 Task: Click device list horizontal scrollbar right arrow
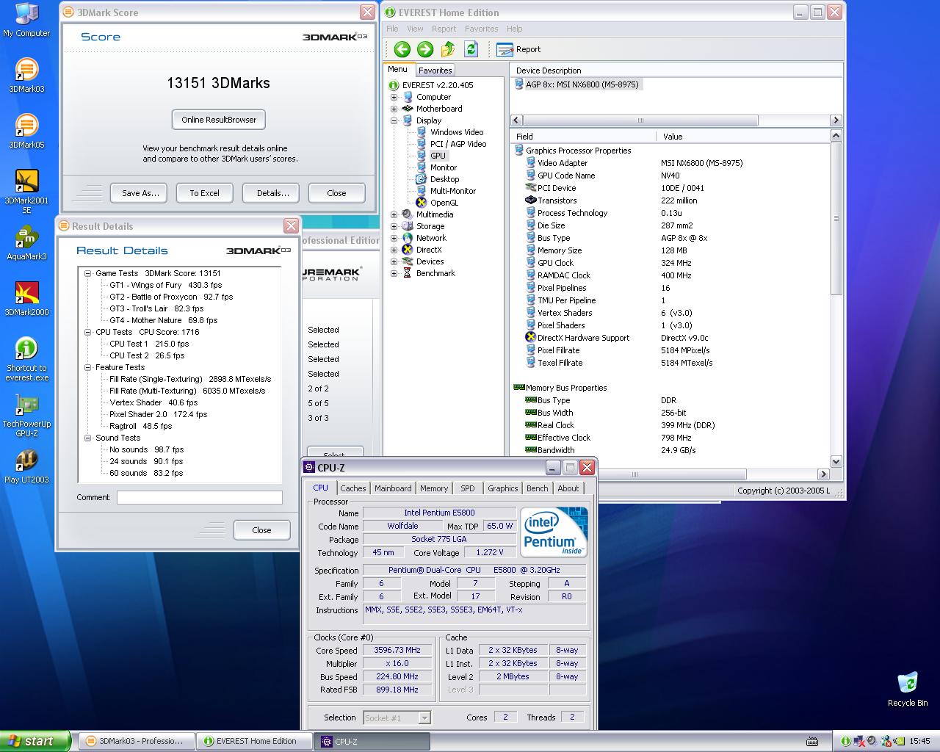click(836, 120)
